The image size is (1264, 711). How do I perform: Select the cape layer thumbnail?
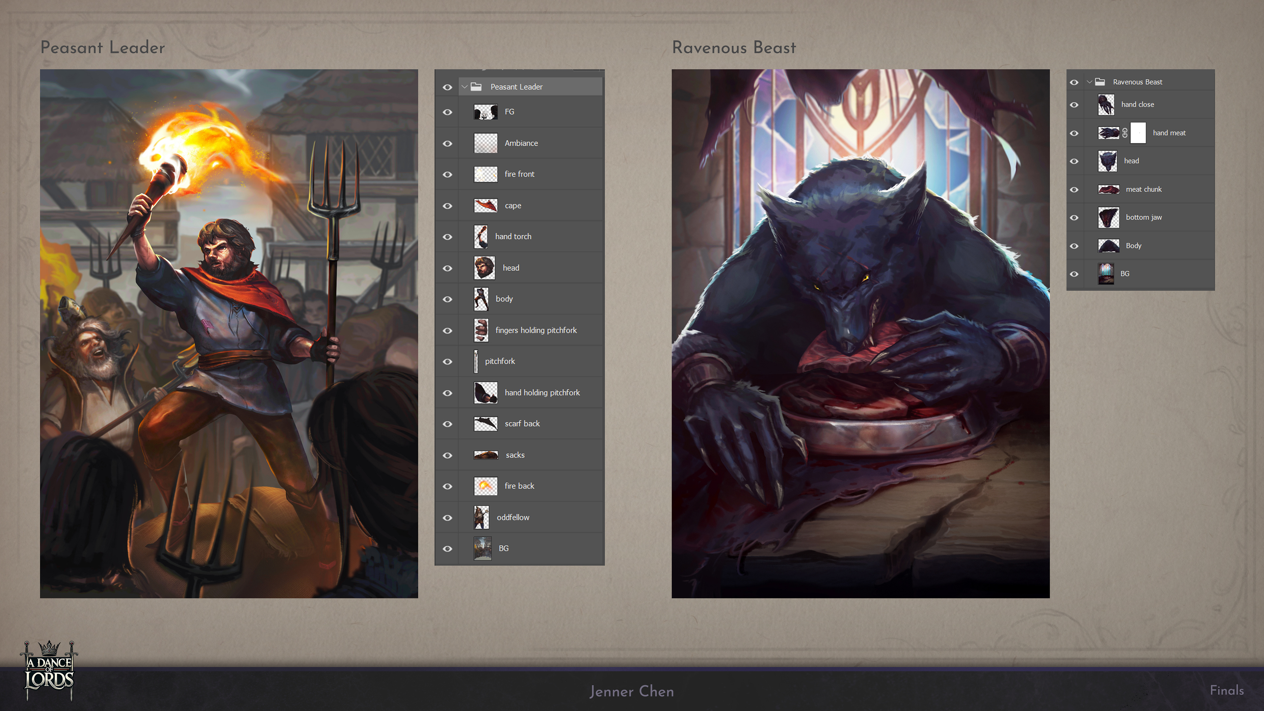coord(485,206)
